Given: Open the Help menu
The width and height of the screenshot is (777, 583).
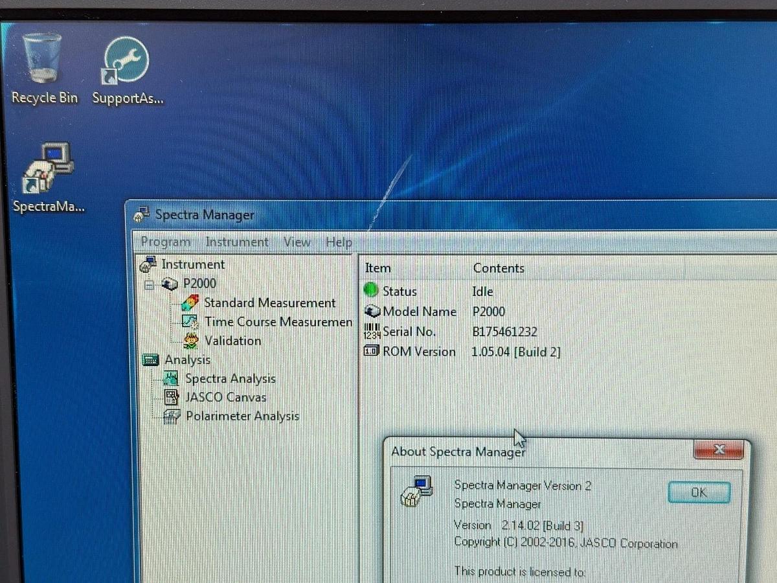Looking at the screenshot, I should tap(339, 243).
